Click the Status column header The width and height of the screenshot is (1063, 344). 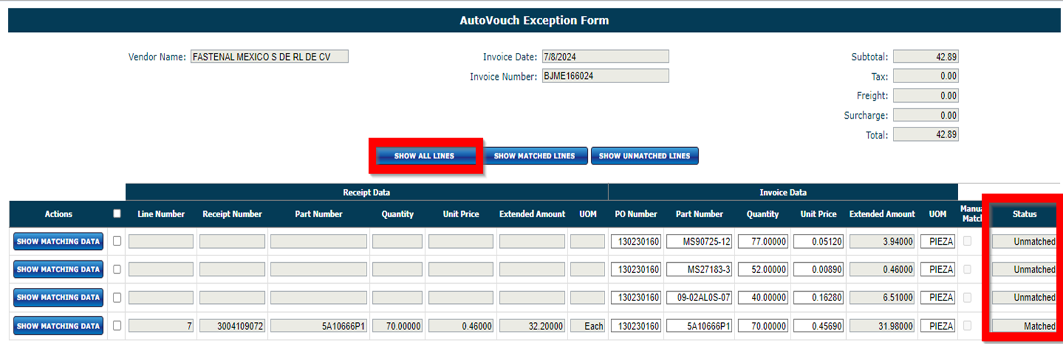click(x=1024, y=214)
